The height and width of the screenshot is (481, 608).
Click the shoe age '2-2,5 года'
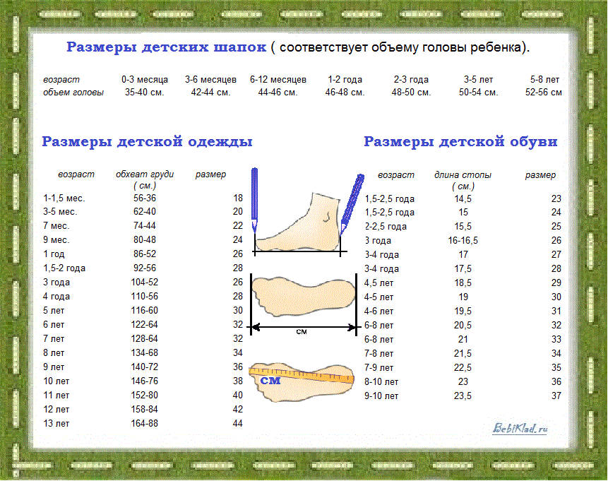pyautogui.click(x=386, y=227)
